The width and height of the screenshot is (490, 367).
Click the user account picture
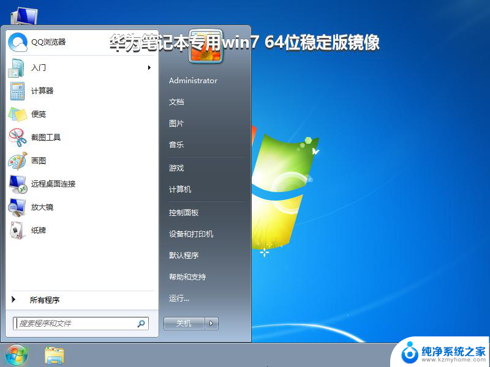coord(206,46)
